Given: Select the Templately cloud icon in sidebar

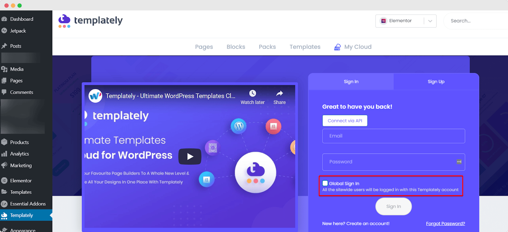Looking at the screenshot, I should click(4, 215).
